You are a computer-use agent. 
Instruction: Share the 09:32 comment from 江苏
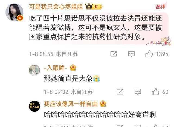120,92
